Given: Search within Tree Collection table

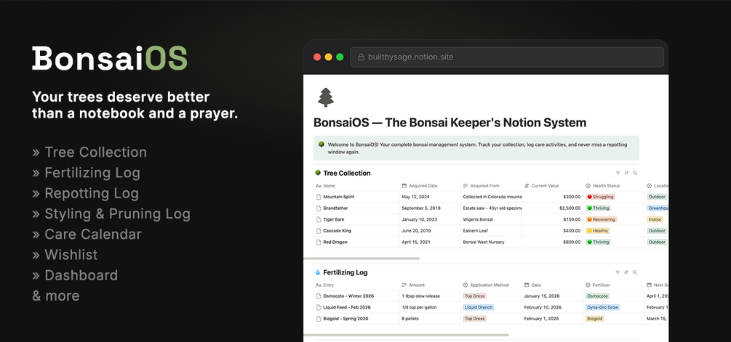Looking at the screenshot, I should pyautogui.click(x=635, y=173).
